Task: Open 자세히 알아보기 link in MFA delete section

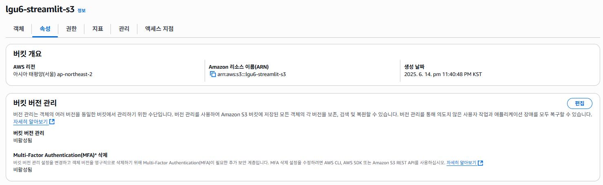Action: pos(462,163)
